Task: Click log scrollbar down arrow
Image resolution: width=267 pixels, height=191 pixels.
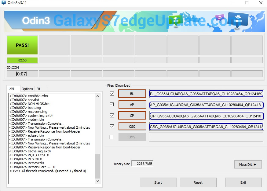Action: click(97, 181)
